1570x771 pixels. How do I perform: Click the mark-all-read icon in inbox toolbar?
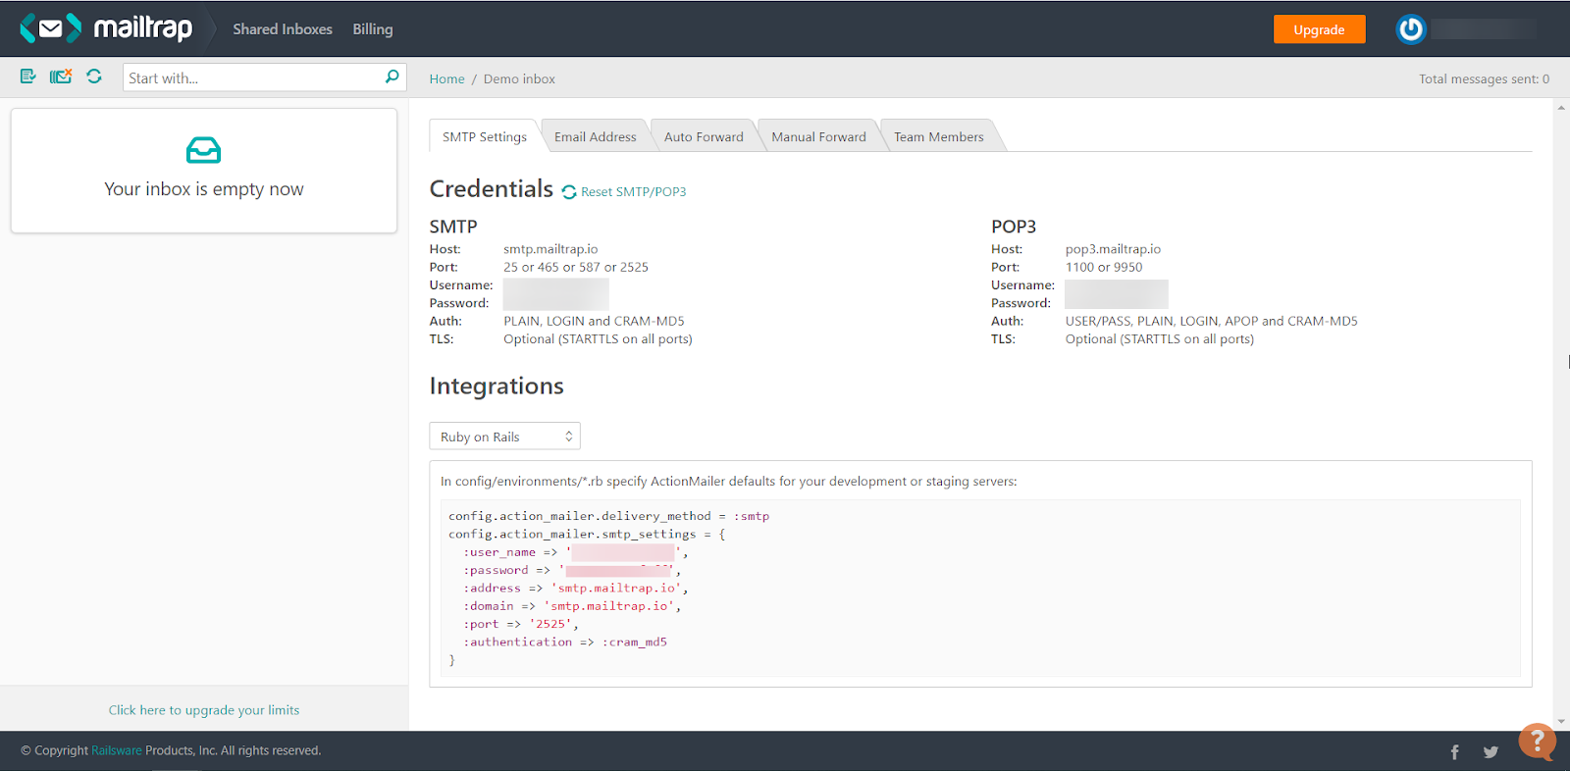28,77
